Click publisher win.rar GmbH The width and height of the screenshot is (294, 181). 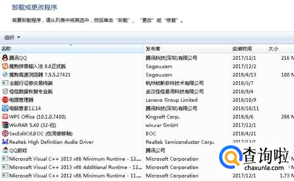162,125
